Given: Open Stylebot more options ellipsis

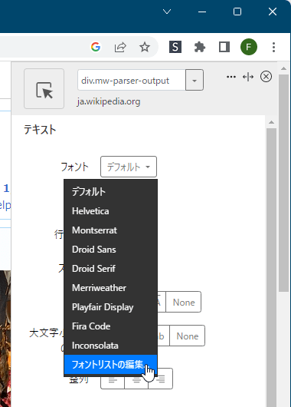Looking at the screenshot, I should coord(231,77).
